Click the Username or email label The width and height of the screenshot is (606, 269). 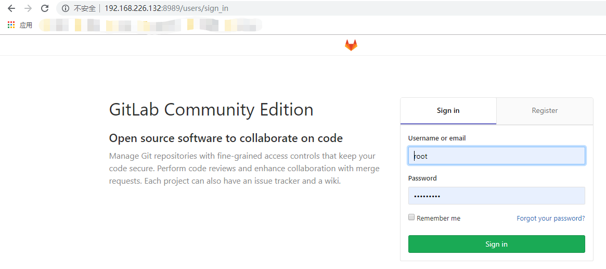pos(437,138)
